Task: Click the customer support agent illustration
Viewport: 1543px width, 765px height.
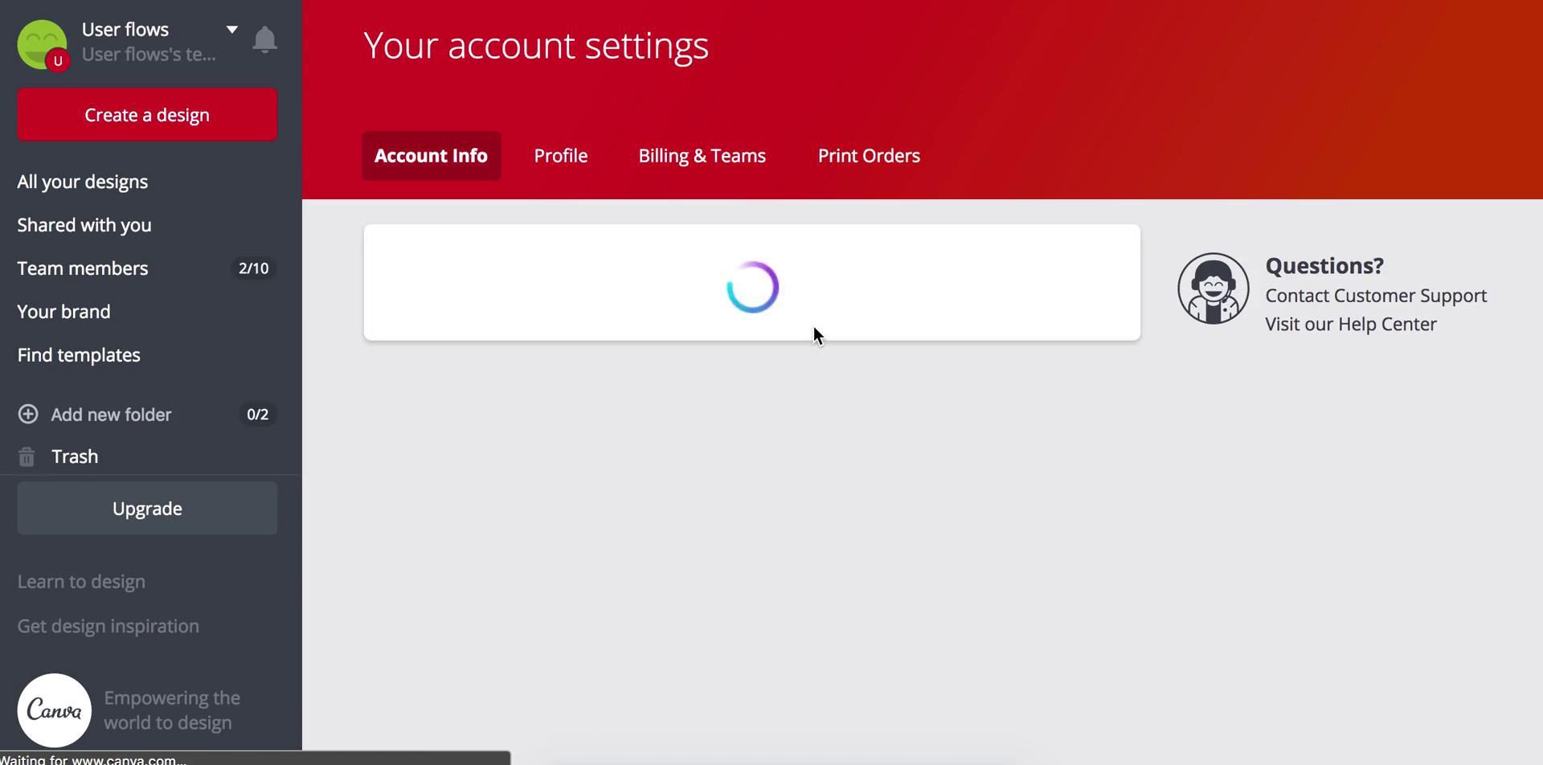Action: [1214, 288]
